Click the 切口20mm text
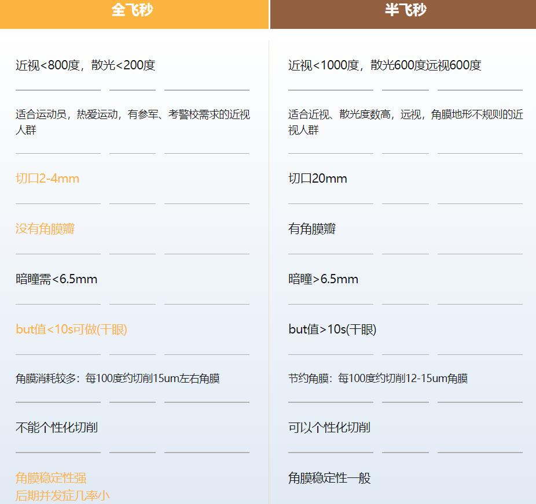The width and height of the screenshot is (536, 504). pyautogui.click(x=318, y=179)
